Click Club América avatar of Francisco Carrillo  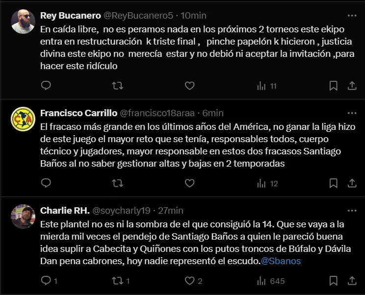pos(23,119)
